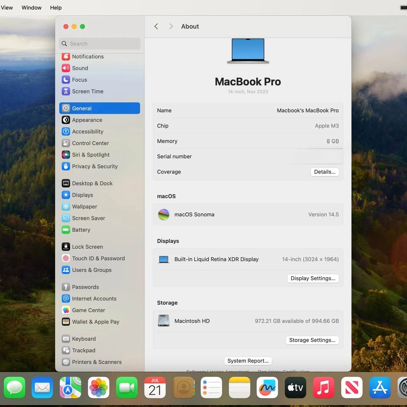Open the View menu
The width and height of the screenshot is (407, 407).
coord(7,8)
